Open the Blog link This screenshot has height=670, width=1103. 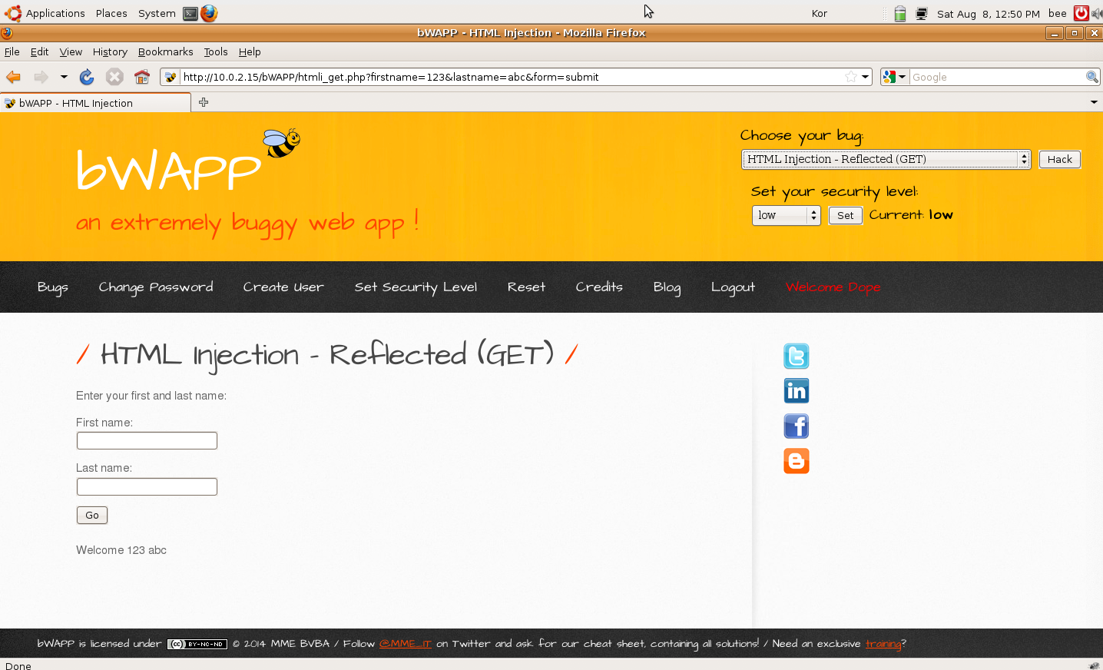point(667,287)
